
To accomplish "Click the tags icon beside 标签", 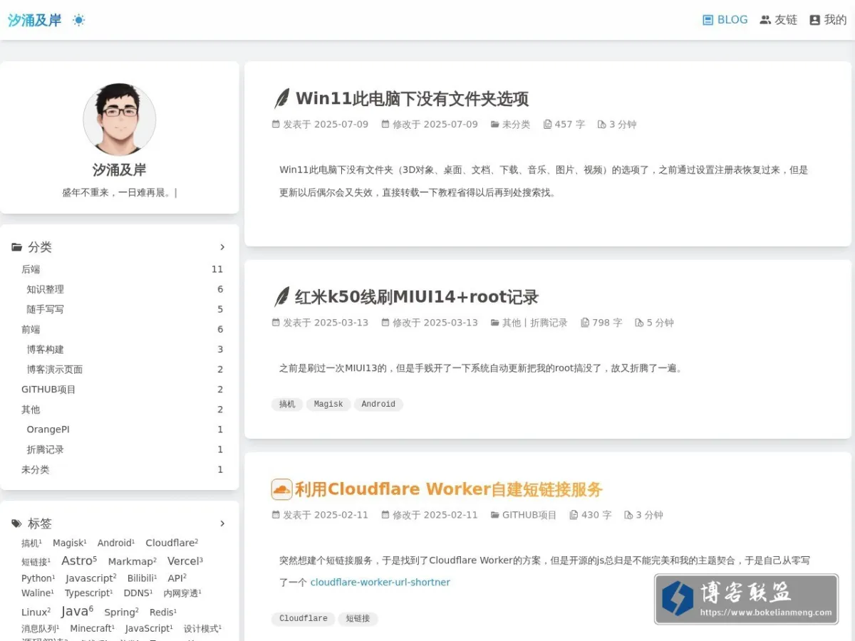I will coord(17,523).
